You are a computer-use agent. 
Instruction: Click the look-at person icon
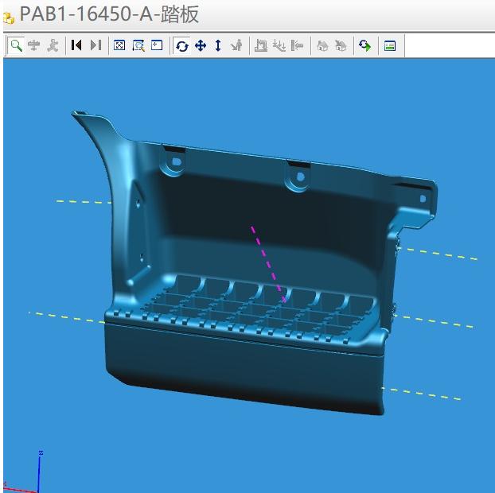tap(237, 45)
